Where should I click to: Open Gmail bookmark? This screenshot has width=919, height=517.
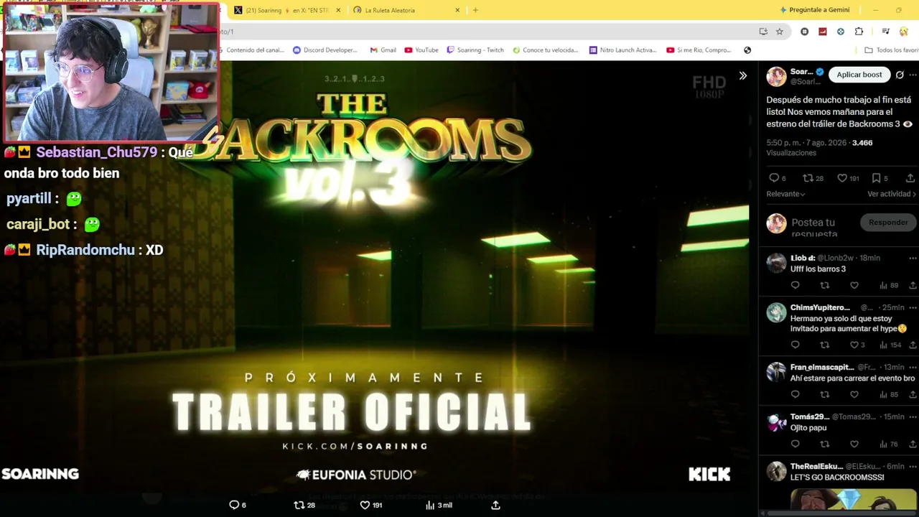tap(383, 50)
